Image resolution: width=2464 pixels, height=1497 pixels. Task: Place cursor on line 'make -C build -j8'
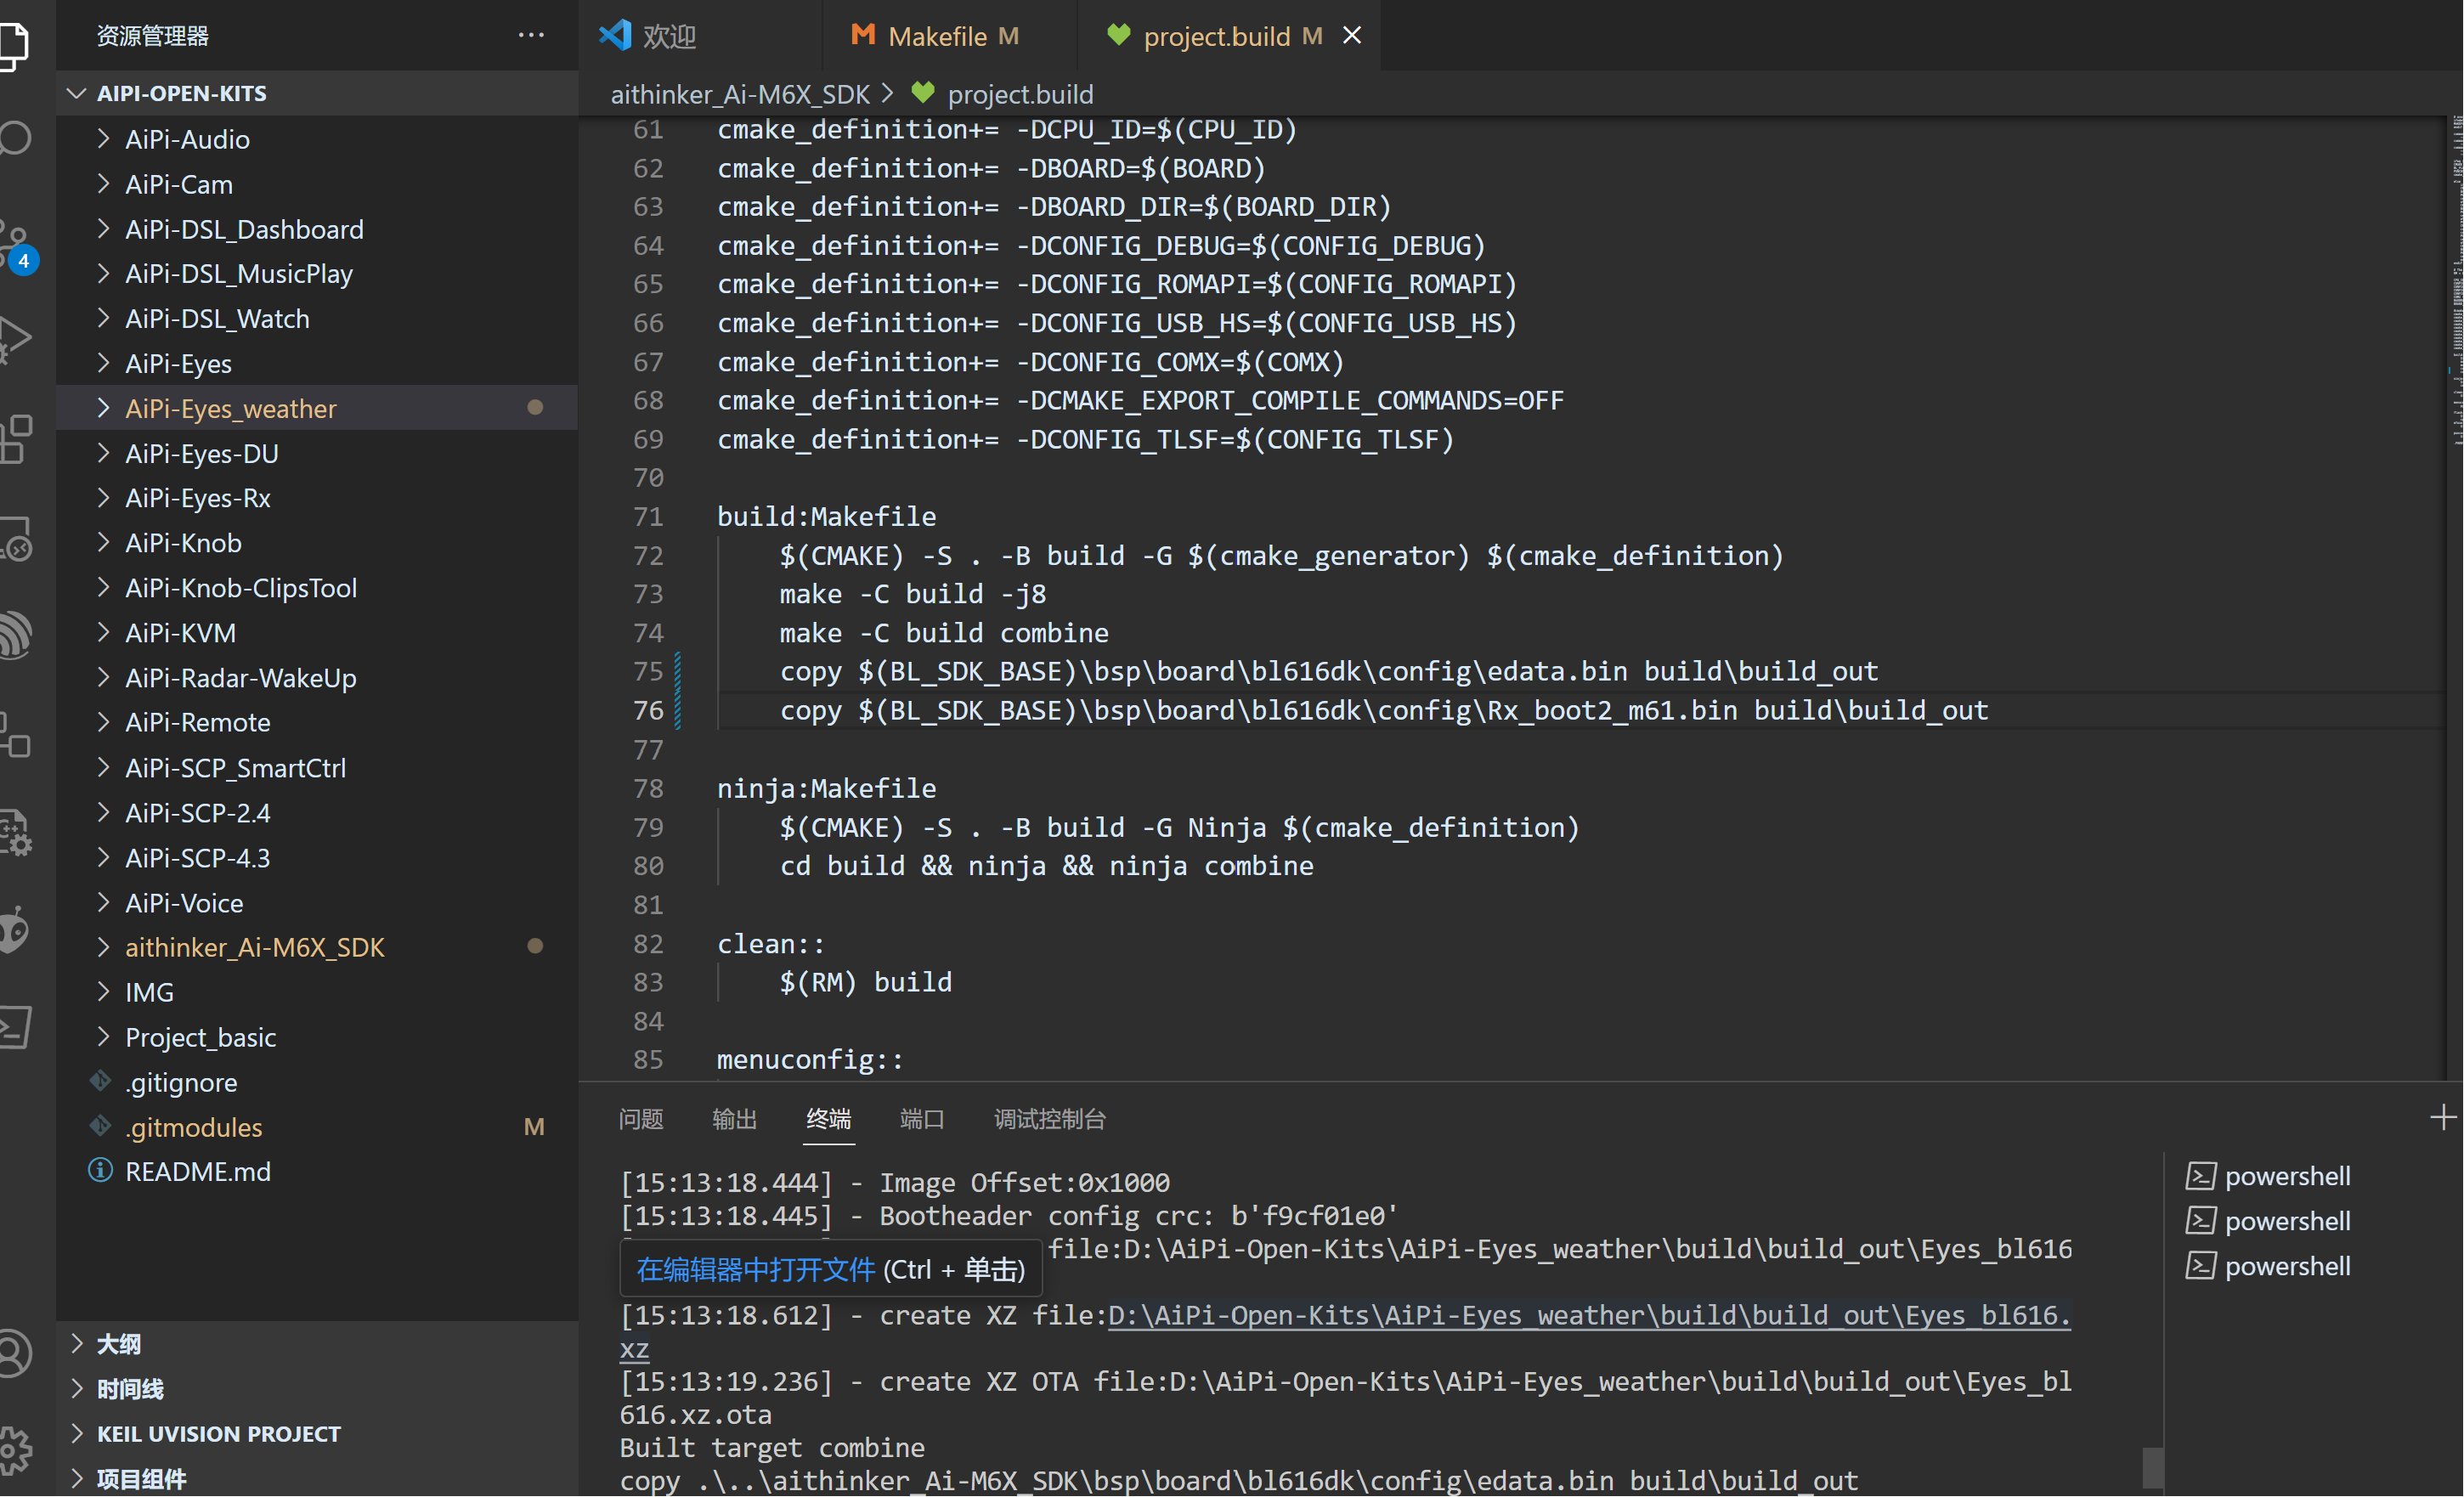pyautogui.click(x=912, y=594)
